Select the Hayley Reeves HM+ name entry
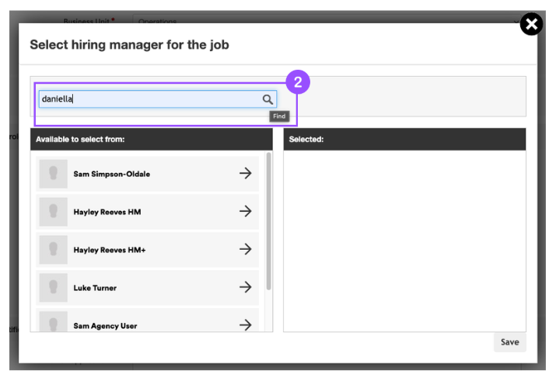The image size is (556, 381). coord(109,249)
